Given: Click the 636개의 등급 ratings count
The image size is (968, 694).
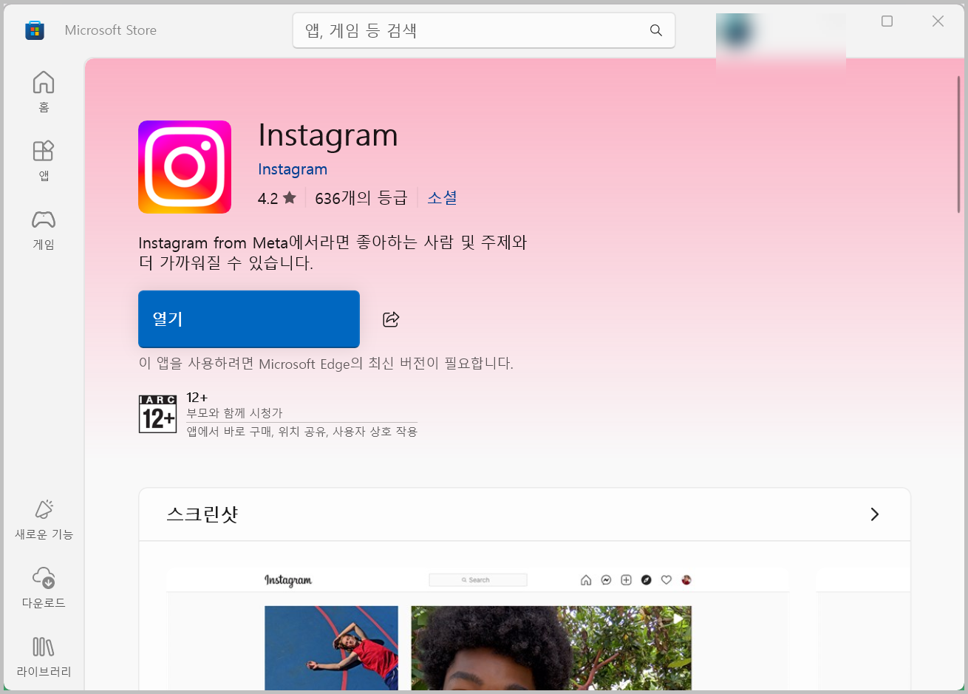Looking at the screenshot, I should click(361, 198).
